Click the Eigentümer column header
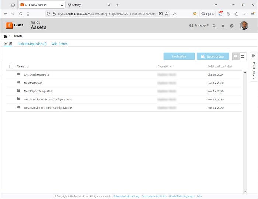This screenshot has width=258, height=199. tap(165, 66)
